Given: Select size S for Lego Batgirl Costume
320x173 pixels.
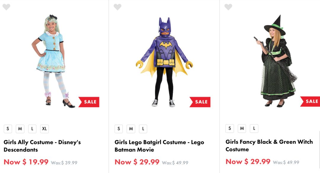Looking at the screenshot, I should (x=119, y=129).
